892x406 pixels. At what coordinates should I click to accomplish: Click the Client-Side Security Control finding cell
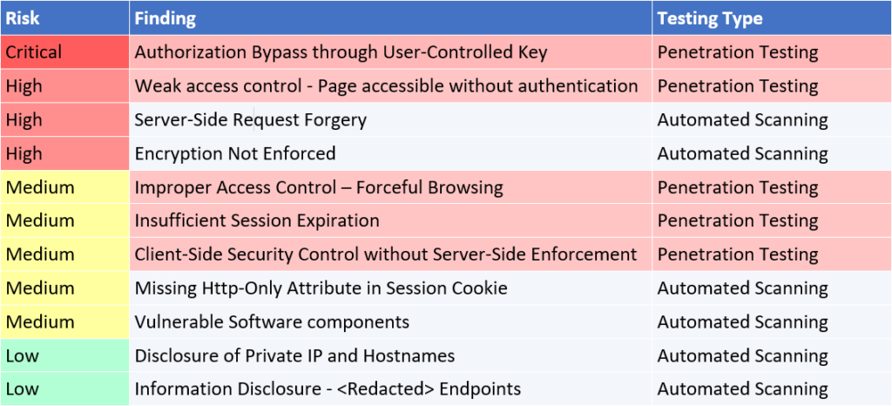coord(386,254)
